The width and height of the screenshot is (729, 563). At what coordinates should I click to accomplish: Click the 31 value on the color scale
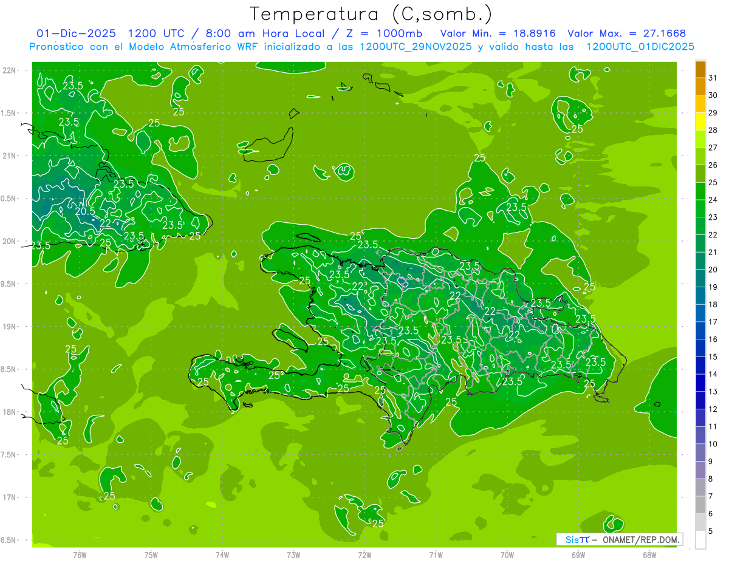713,78
